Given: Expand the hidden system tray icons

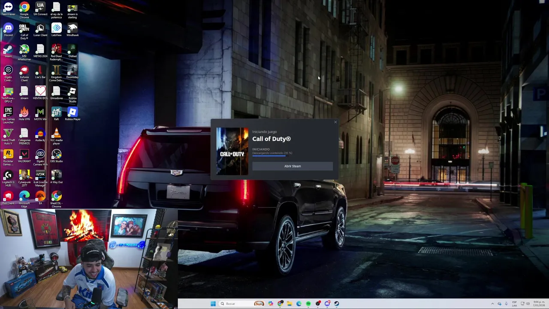Looking at the screenshot, I should coord(492,304).
